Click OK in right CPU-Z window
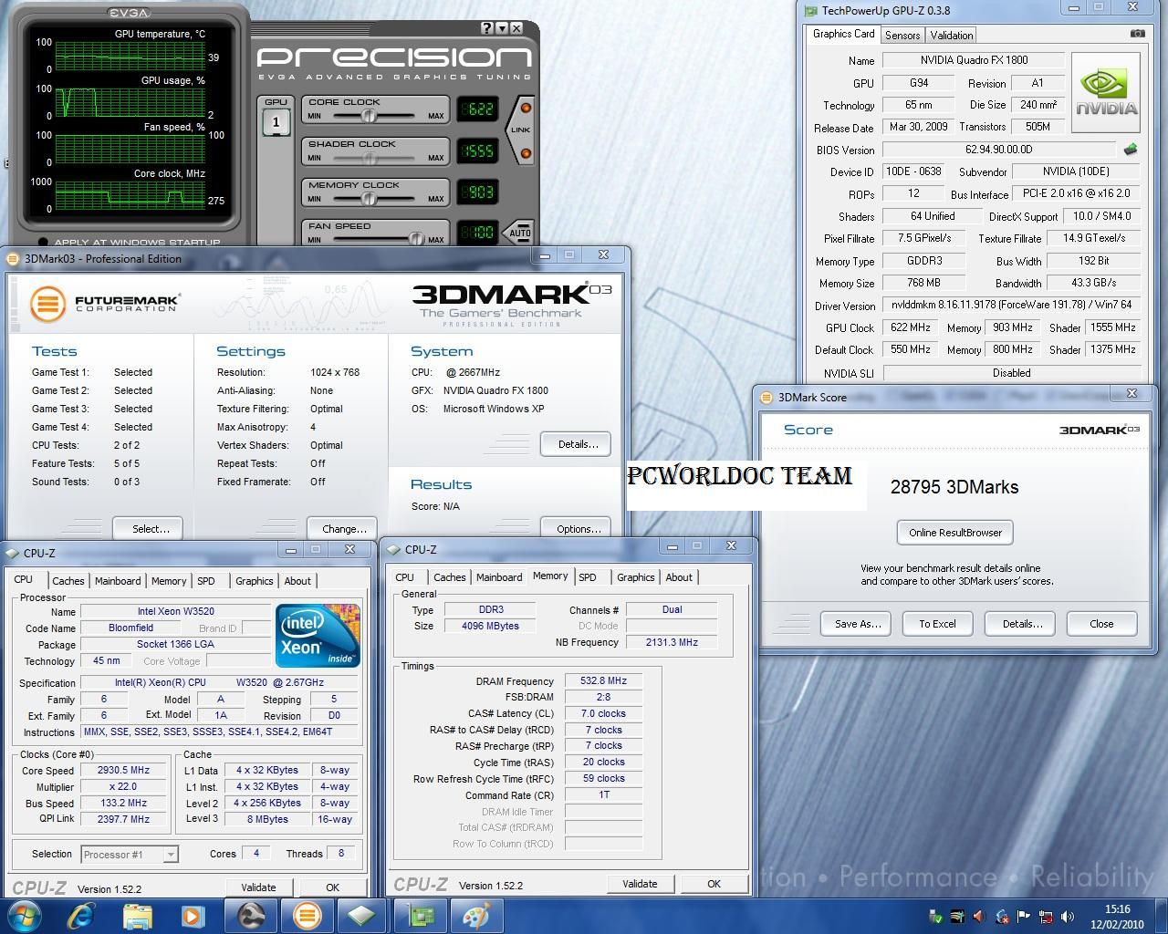The height and width of the screenshot is (934, 1168). coord(714,884)
